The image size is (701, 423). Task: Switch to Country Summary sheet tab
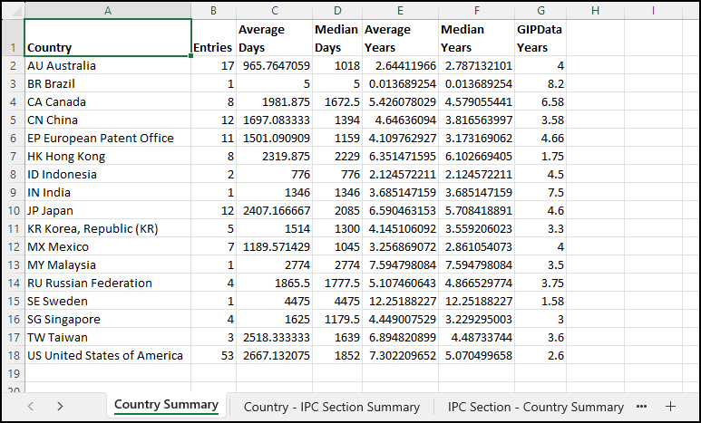tap(166, 406)
